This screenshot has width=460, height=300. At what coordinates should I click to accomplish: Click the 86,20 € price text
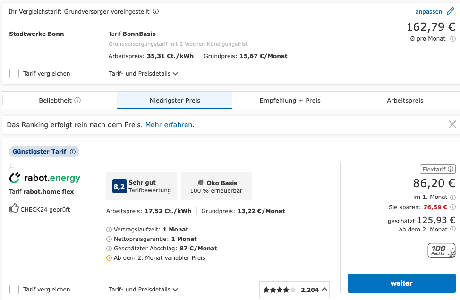pos(434,183)
